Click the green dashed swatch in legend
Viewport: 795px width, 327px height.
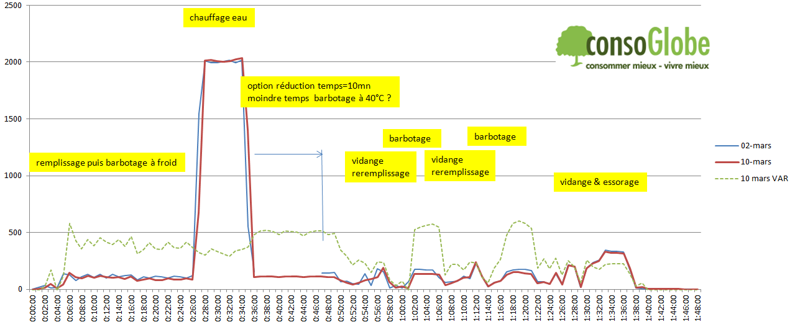point(724,179)
